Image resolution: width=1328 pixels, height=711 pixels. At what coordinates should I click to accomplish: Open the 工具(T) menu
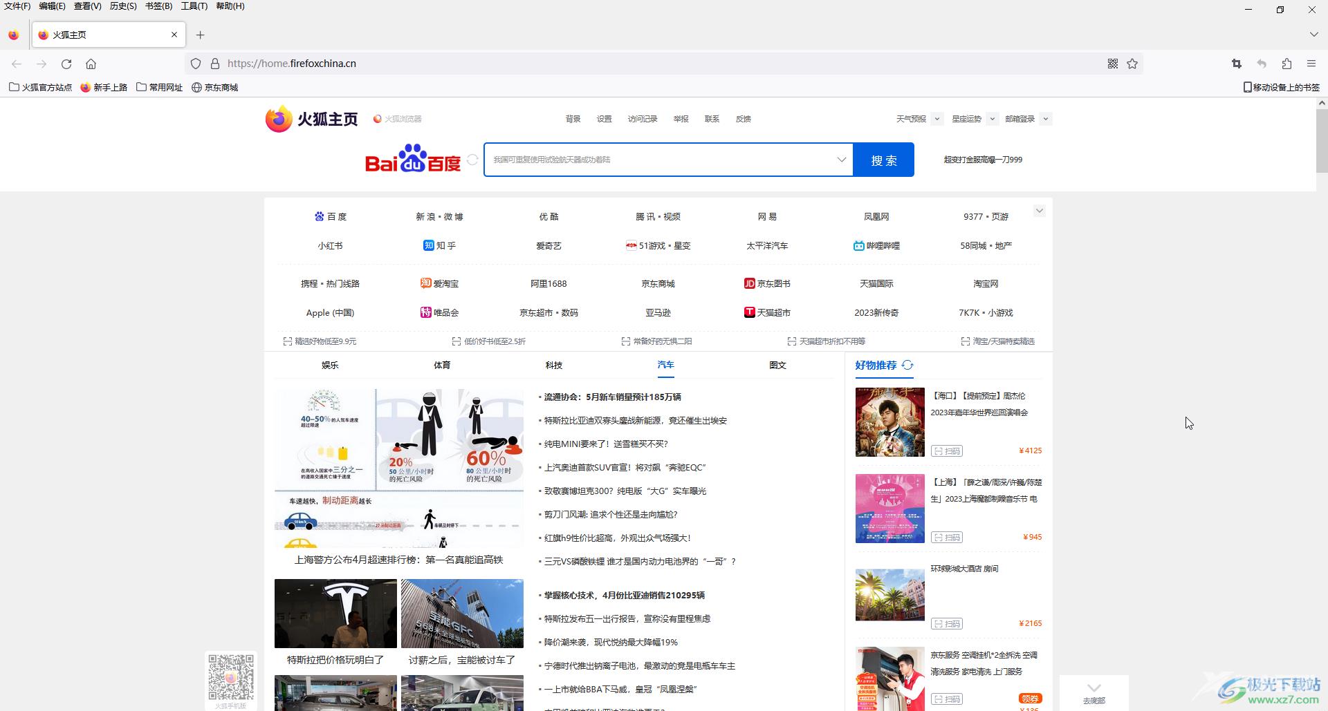(194, 6)
